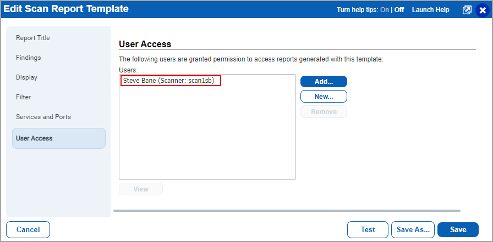Click the Save As... button
This screenshot has width=493, height=242.
point(413,229)
